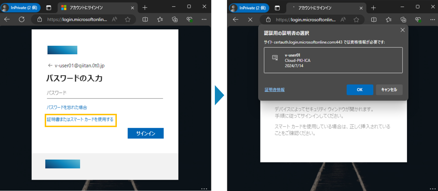Image resolution: width=438 pixels, height=191 pixels.
Task: Toggle Read aloud icon in left browser
Action: (x=114, y=19)
